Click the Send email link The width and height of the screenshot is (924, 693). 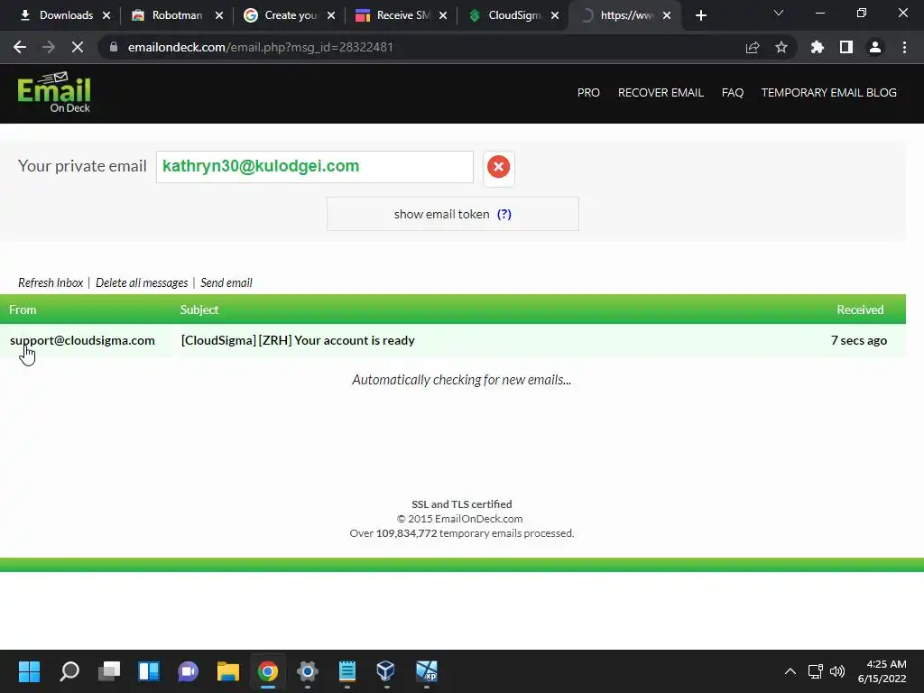click(226, 282)
